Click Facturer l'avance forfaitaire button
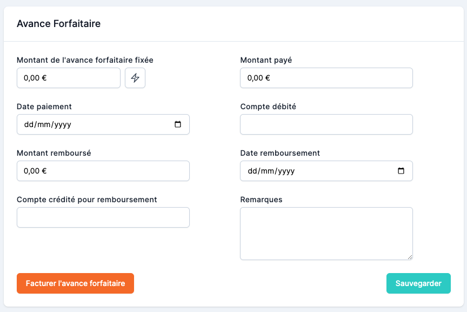 (x=75, y=283)
